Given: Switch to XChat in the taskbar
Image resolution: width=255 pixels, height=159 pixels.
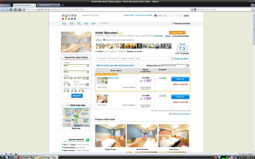Looking at the screenshot, I should coord(48,157).
